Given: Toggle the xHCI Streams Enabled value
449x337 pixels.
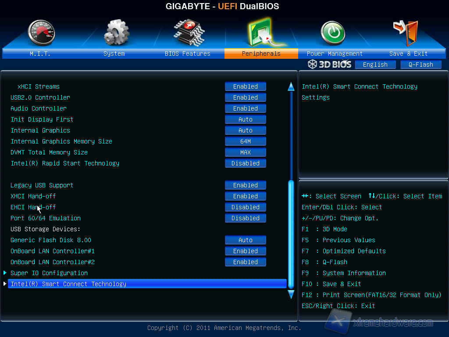Looking at the screenshot, I should tap(246, 86).
